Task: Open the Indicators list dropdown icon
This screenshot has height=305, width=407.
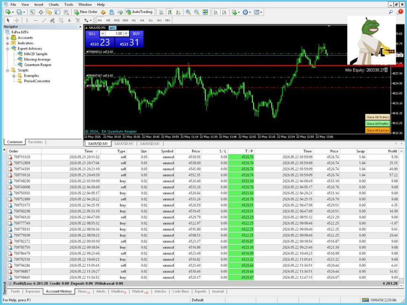Action: [x=235, y=12]
